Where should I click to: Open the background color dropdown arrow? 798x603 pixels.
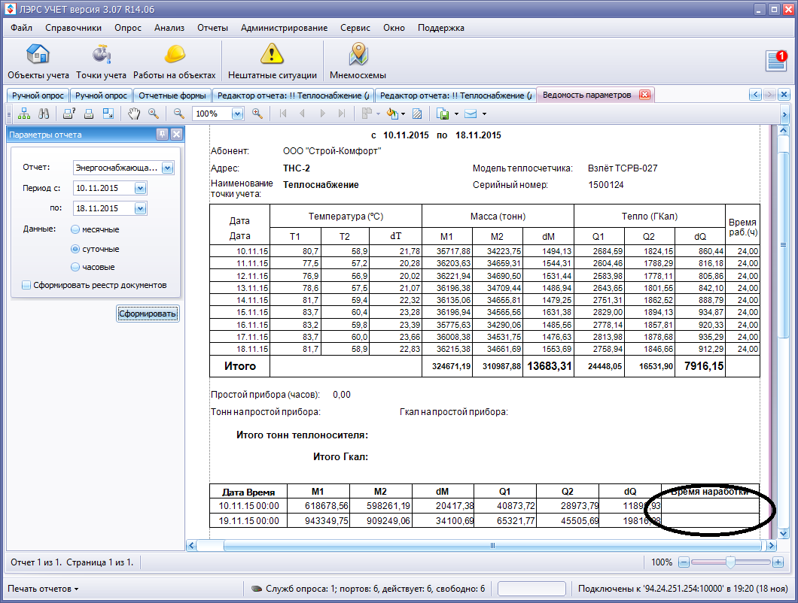(403, 114)
